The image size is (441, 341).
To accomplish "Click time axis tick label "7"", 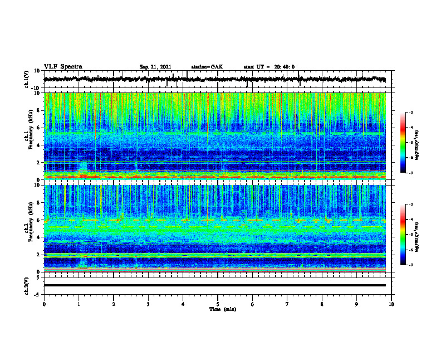I will pos(287,304).
